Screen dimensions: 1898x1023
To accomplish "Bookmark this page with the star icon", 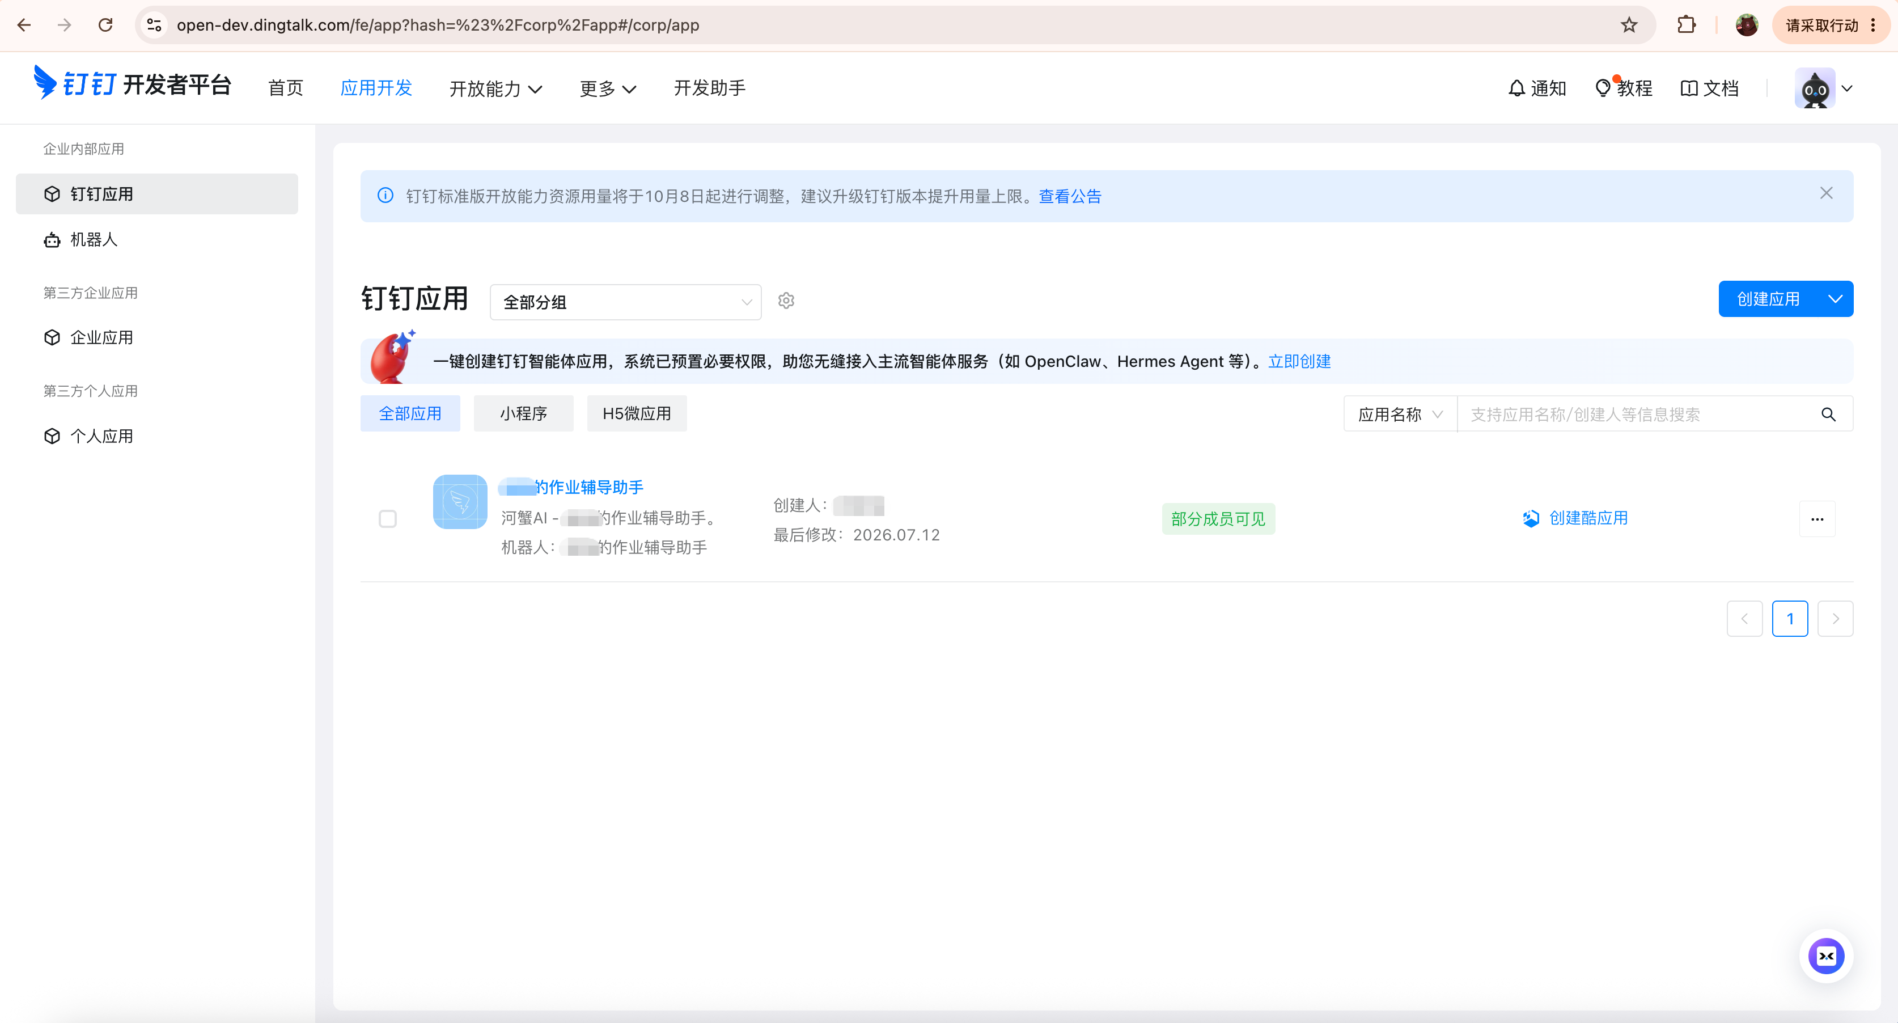I will [x=1629, y=25].
